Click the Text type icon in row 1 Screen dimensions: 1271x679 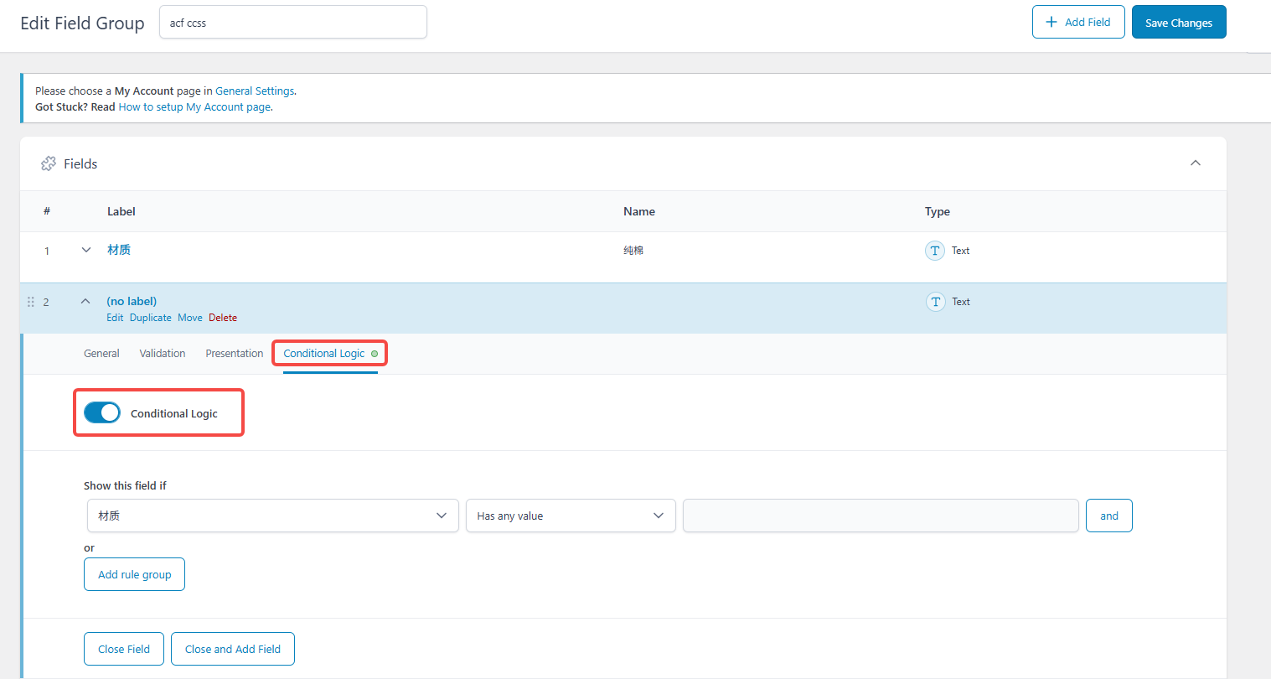934,251
